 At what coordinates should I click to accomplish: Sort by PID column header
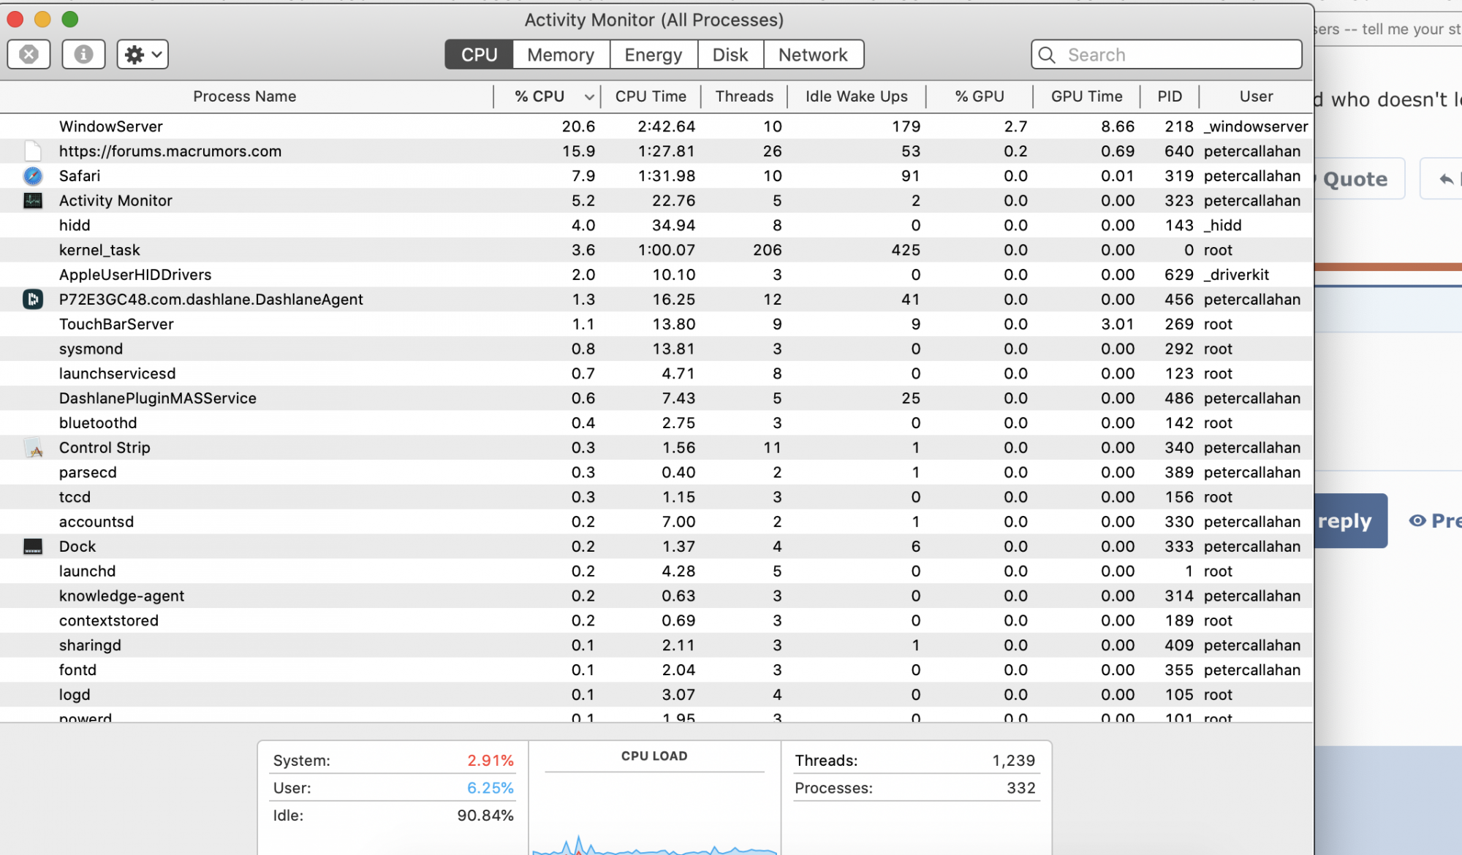coord(1170,96)
